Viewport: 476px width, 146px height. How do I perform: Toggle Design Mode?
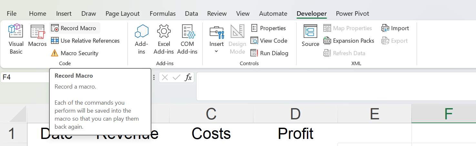(237, 39)
